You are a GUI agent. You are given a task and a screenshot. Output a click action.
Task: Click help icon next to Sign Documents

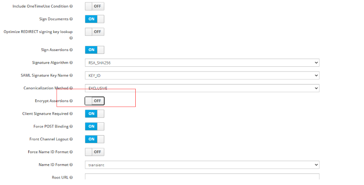(71, 19)
